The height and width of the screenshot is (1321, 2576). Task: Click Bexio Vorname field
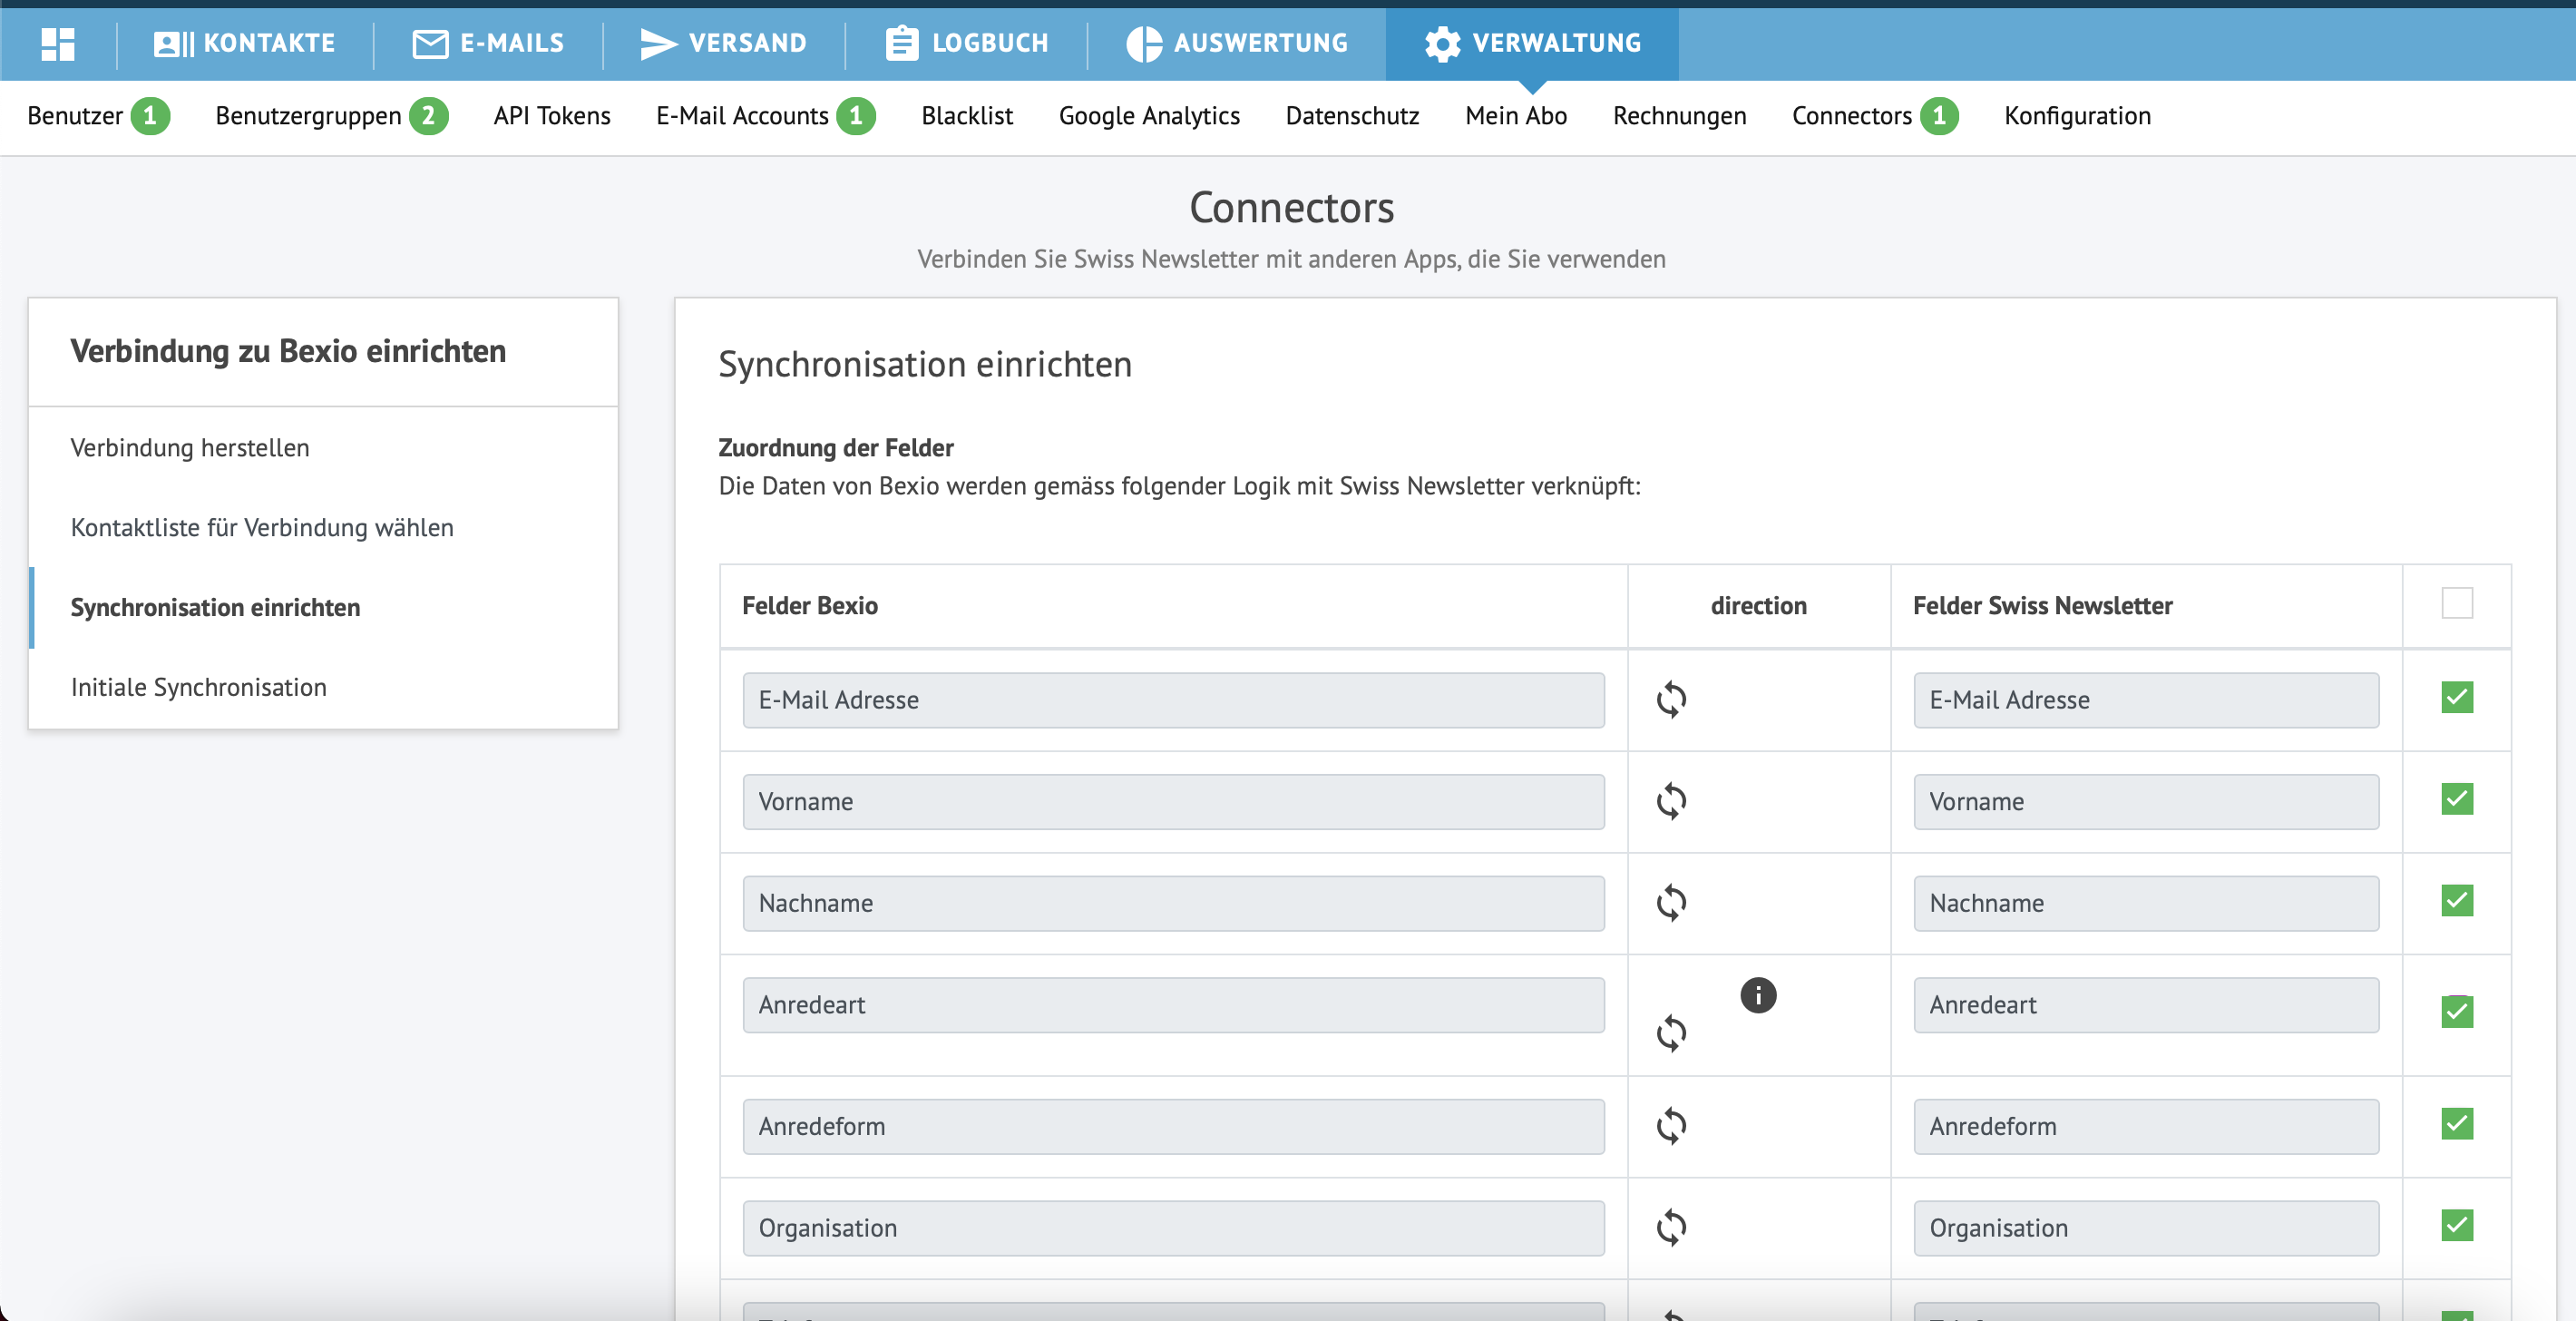1173,802
